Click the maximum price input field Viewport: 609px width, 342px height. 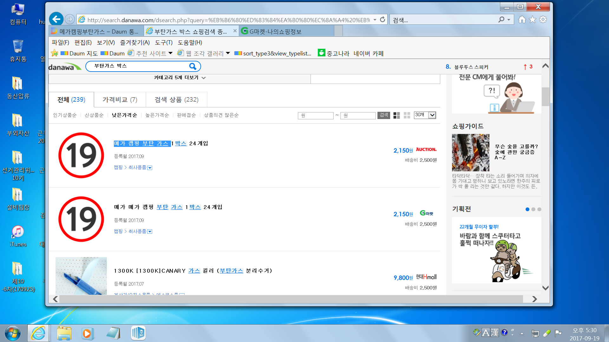[x=358, y=116]
